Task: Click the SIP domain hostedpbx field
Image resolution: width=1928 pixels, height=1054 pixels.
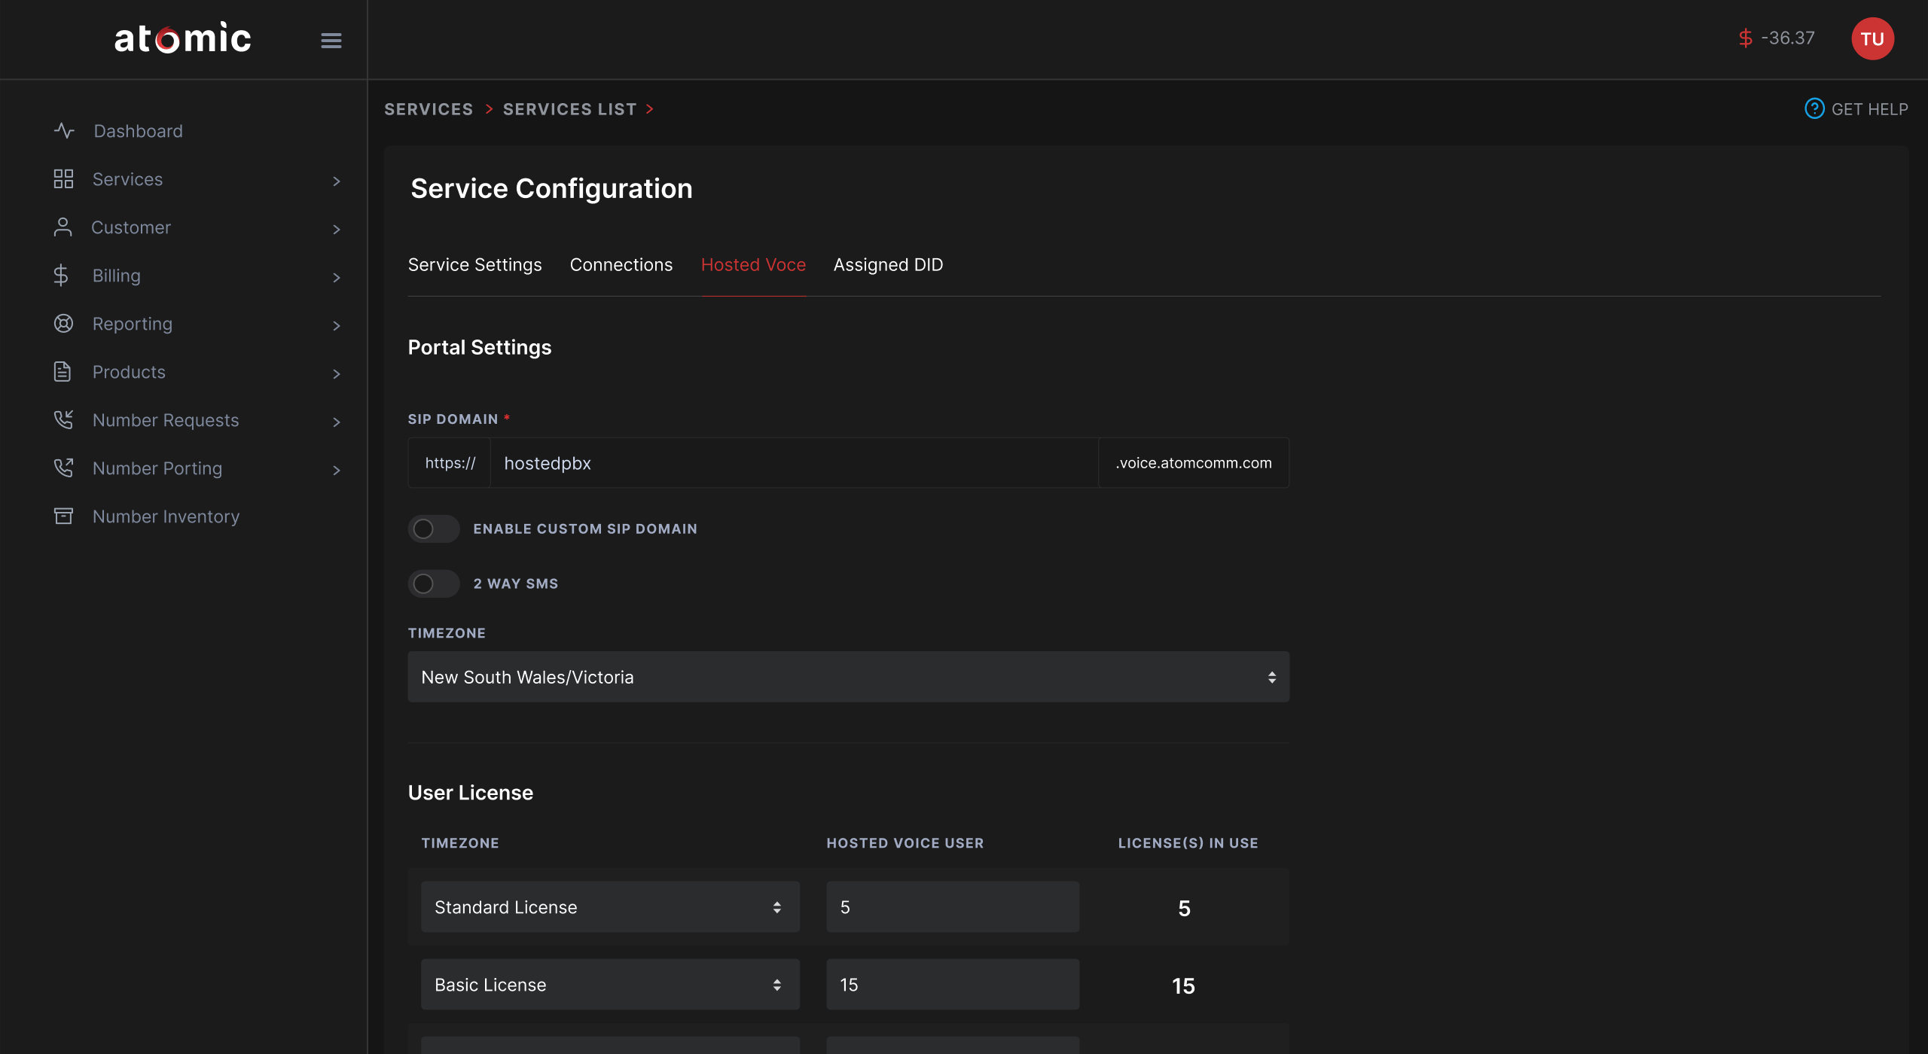Action: pyautogui.click(x=794, y=463)
